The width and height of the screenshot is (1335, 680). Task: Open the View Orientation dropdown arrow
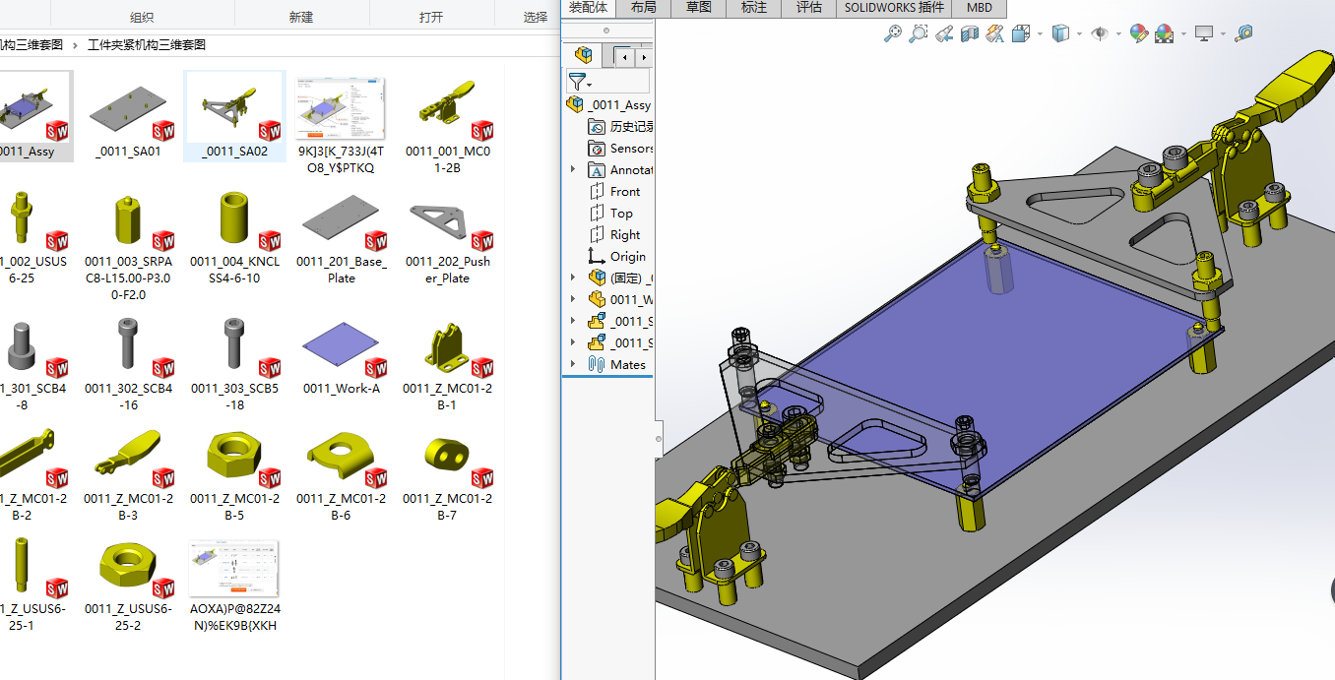tap(1040, 33)
